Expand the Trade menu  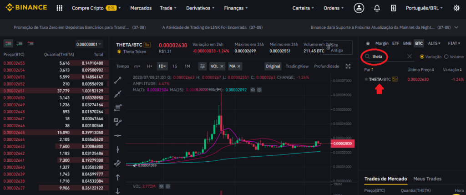168,8
